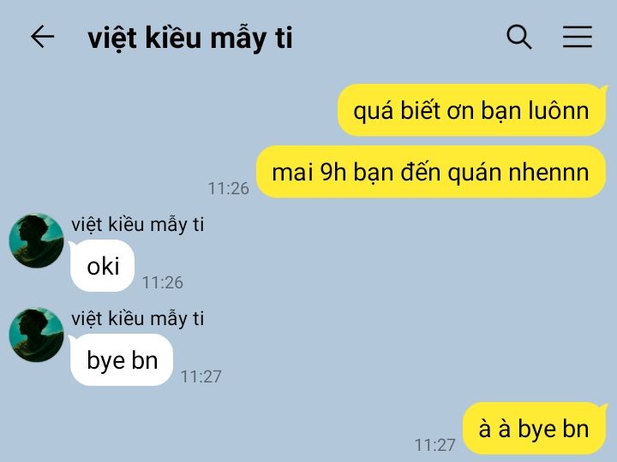The height and width of the screenshot is (462, 617).
Task: Tap the back arrow icon
Action: coord(43,37)
